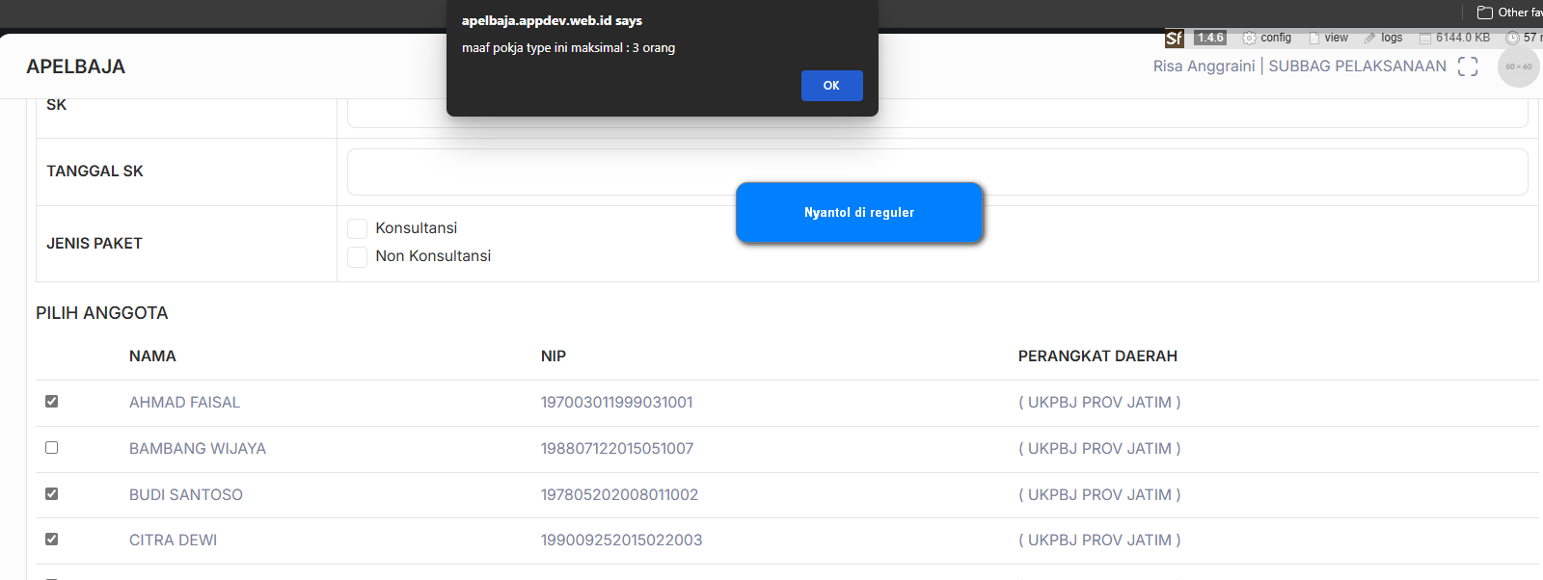The width and height of the screenshot is (1543, 580).
Task: Tick the Konsultansi jenis paket checkbox
Action: pyautogui.click(x=358, y=228)
